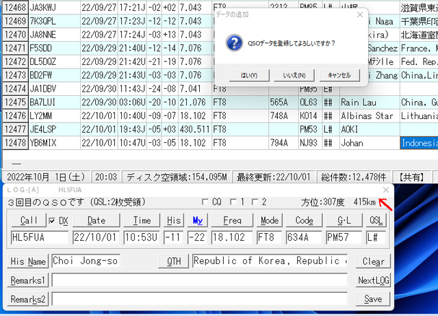Screen dimensions: 438x316
Task: Click the Freq header button
Action: pos(232,220)
